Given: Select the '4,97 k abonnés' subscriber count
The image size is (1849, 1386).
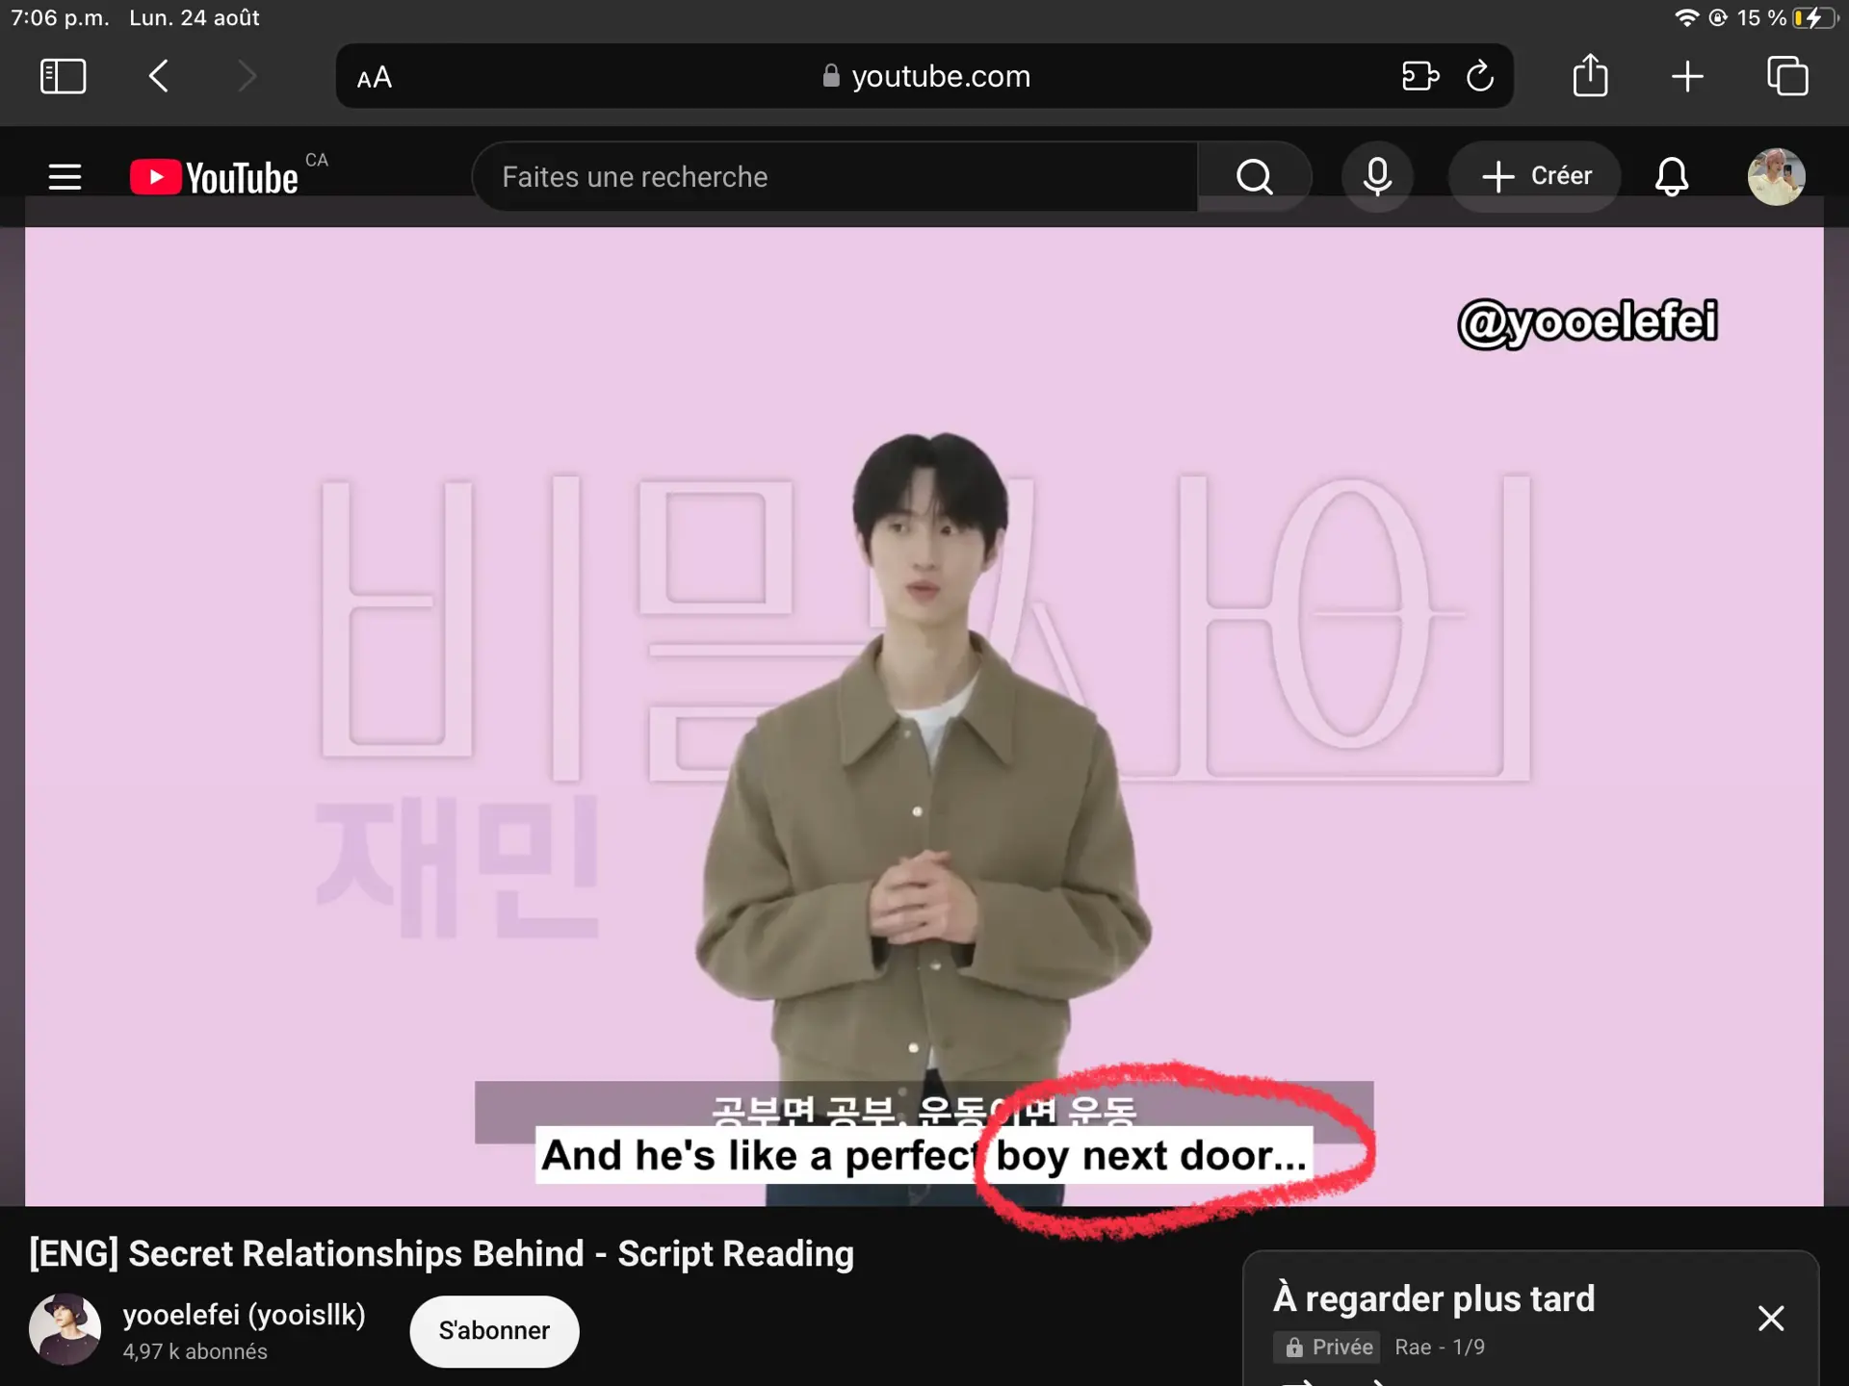Looking at the screenshot, I should 195,1351.
